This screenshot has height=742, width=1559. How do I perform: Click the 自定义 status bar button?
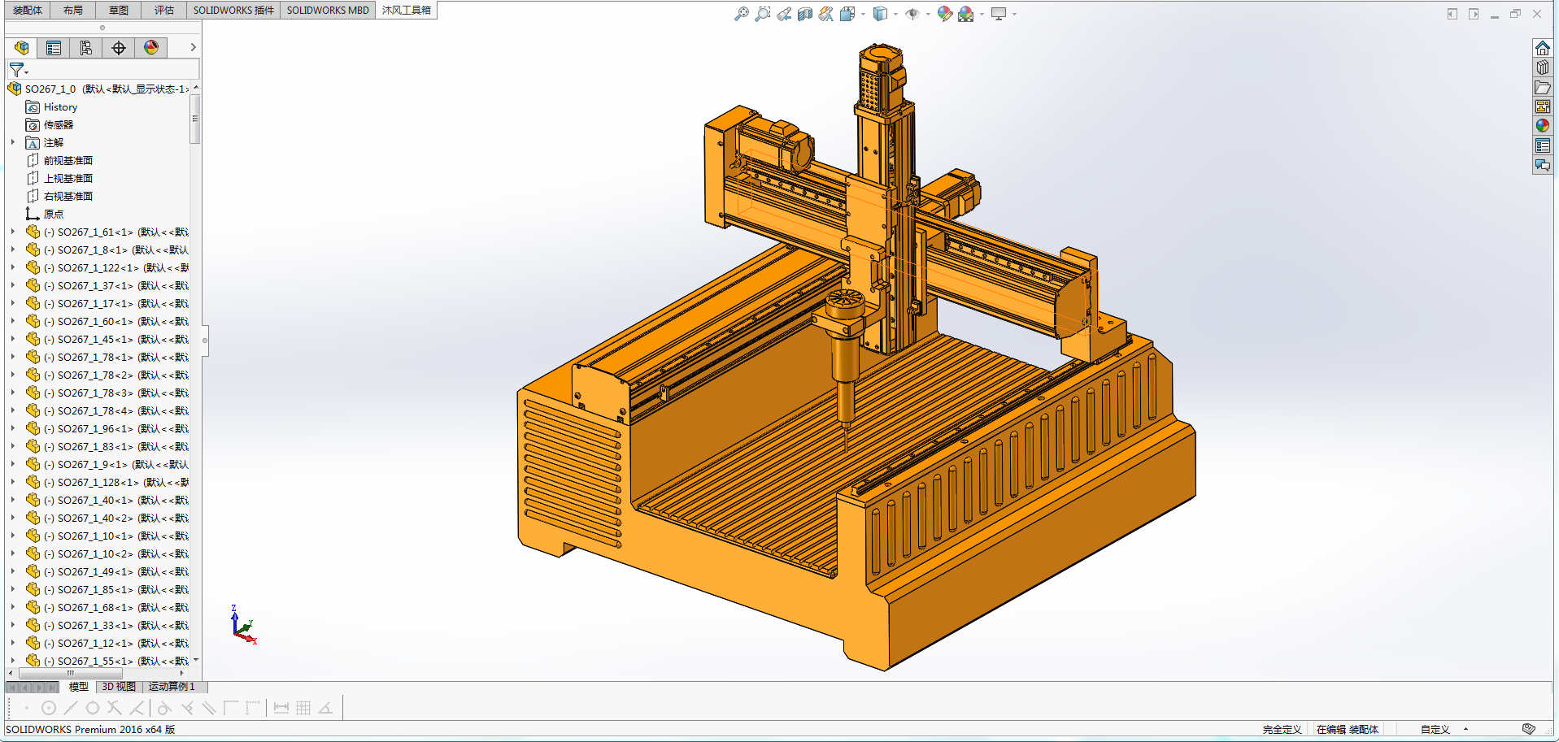(x=1435, y=729)
